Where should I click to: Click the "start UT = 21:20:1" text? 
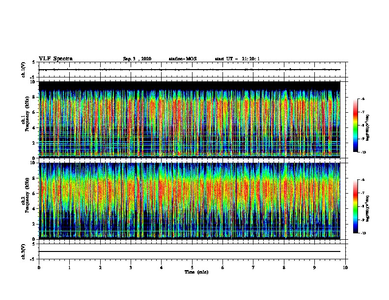coord(237,59)
